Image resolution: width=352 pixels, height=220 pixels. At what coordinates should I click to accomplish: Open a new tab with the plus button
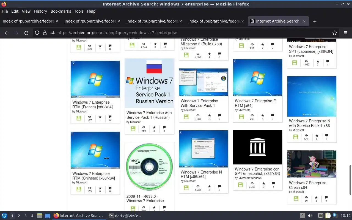pyautogui.click(x=315, y=21)
